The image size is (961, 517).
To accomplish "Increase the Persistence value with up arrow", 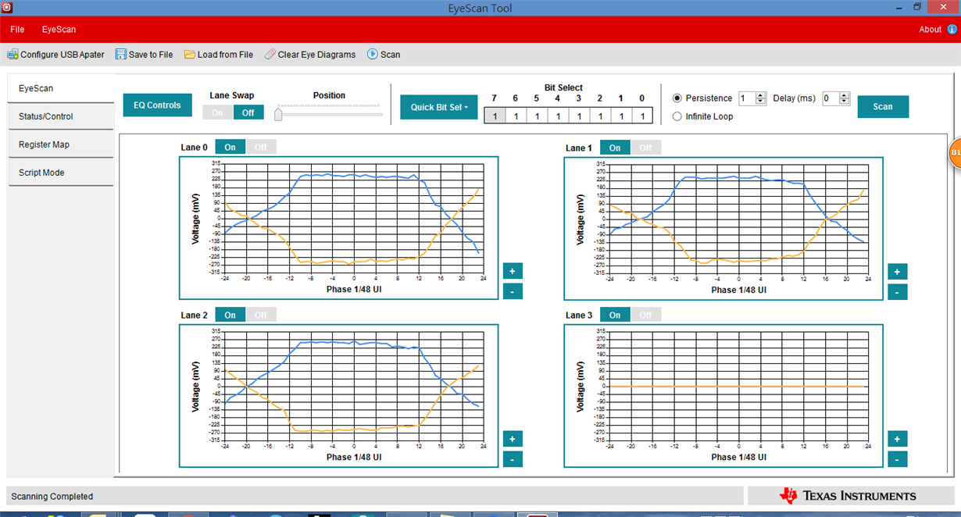I will [x=761, y=95].
